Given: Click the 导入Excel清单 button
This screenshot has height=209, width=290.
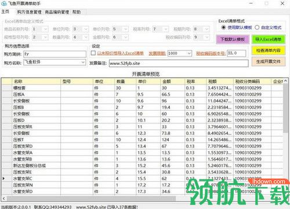Looking at the screenshot, I should 269,39.
